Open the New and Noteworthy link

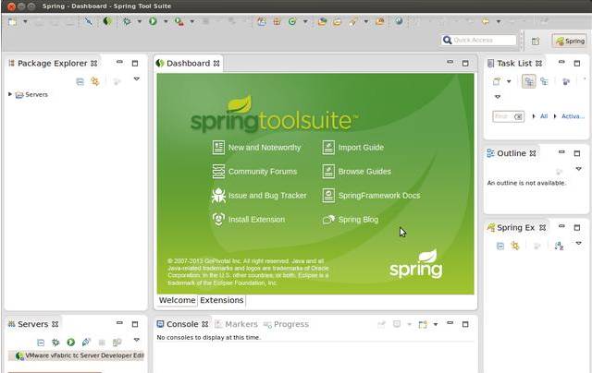click(x=256, y=148)
